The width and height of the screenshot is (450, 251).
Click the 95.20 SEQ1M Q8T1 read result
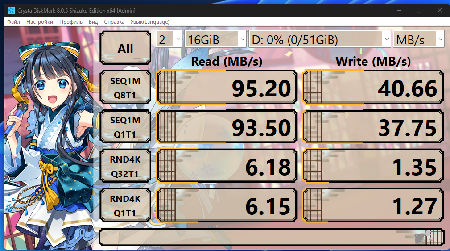click(x=227, y=88)
